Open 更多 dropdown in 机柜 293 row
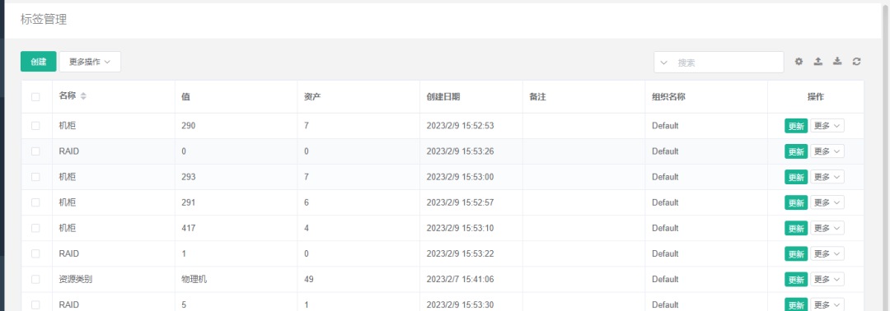Viewport: 890px width, 311px height. tap(827, 177)
